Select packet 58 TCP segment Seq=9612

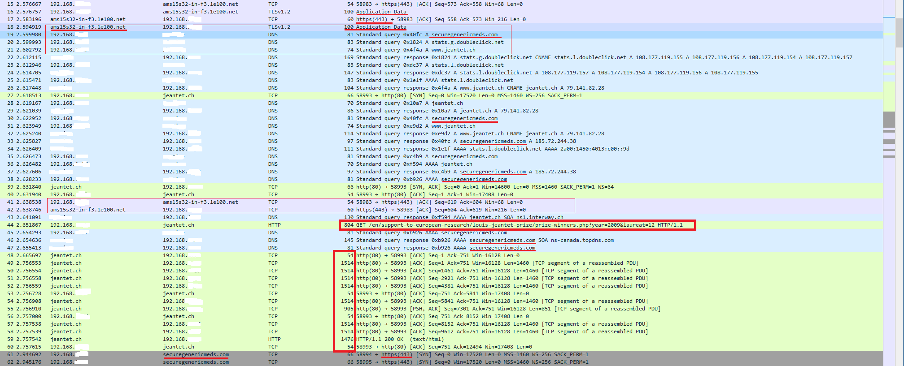point(441,332)
